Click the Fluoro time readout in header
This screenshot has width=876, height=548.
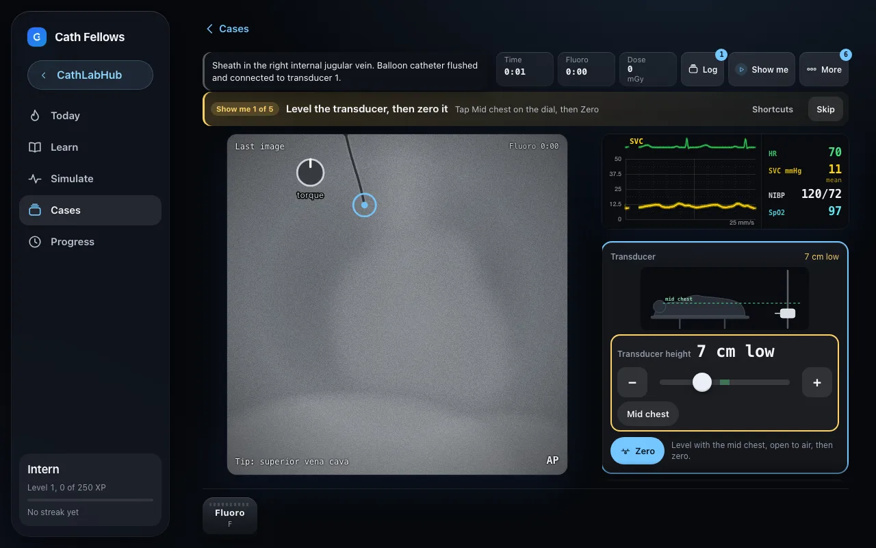[x=586, y=69]
